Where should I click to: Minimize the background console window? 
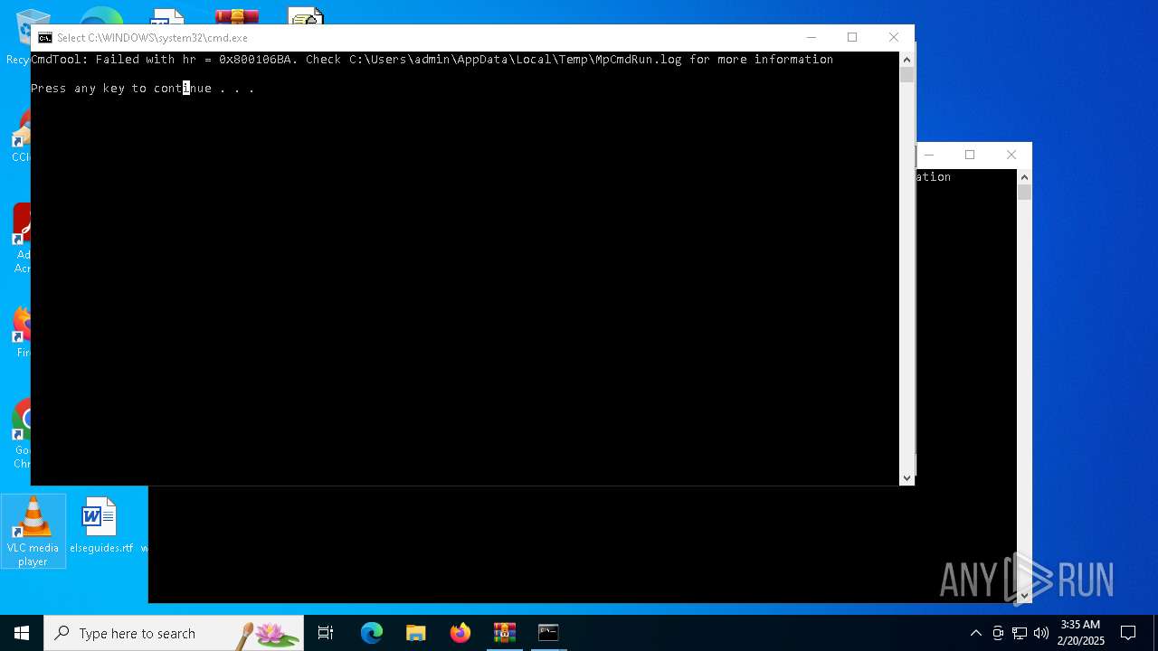click(x=928, y=155)
